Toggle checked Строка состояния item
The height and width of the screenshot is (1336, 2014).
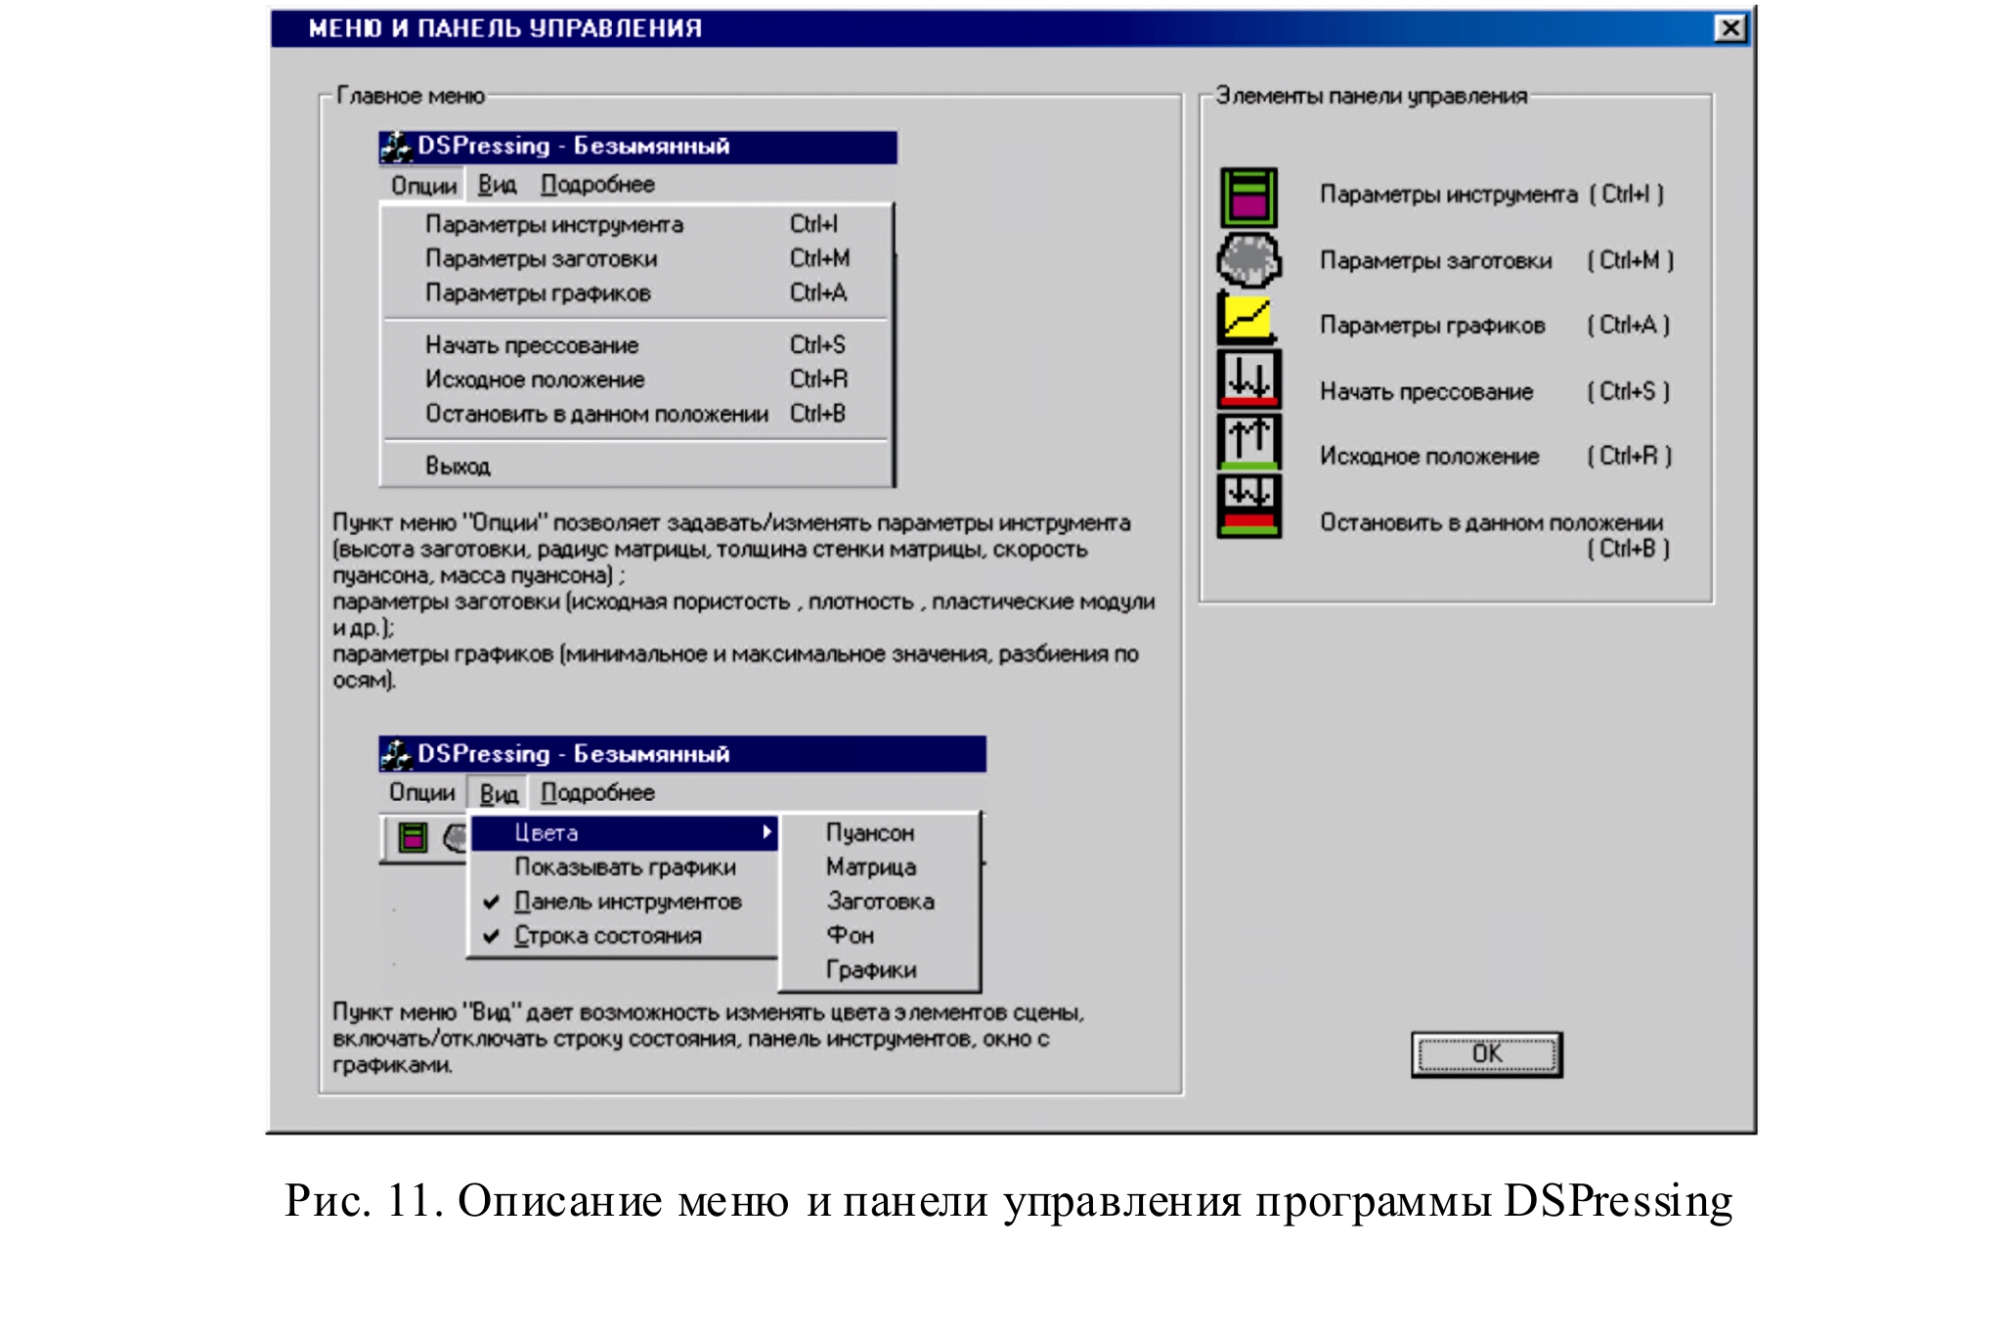625,936
